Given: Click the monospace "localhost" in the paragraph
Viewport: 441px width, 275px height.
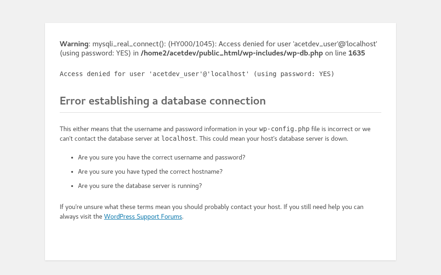Looking at the screenshot, I should pyautogui.click(x=179, y=138).
